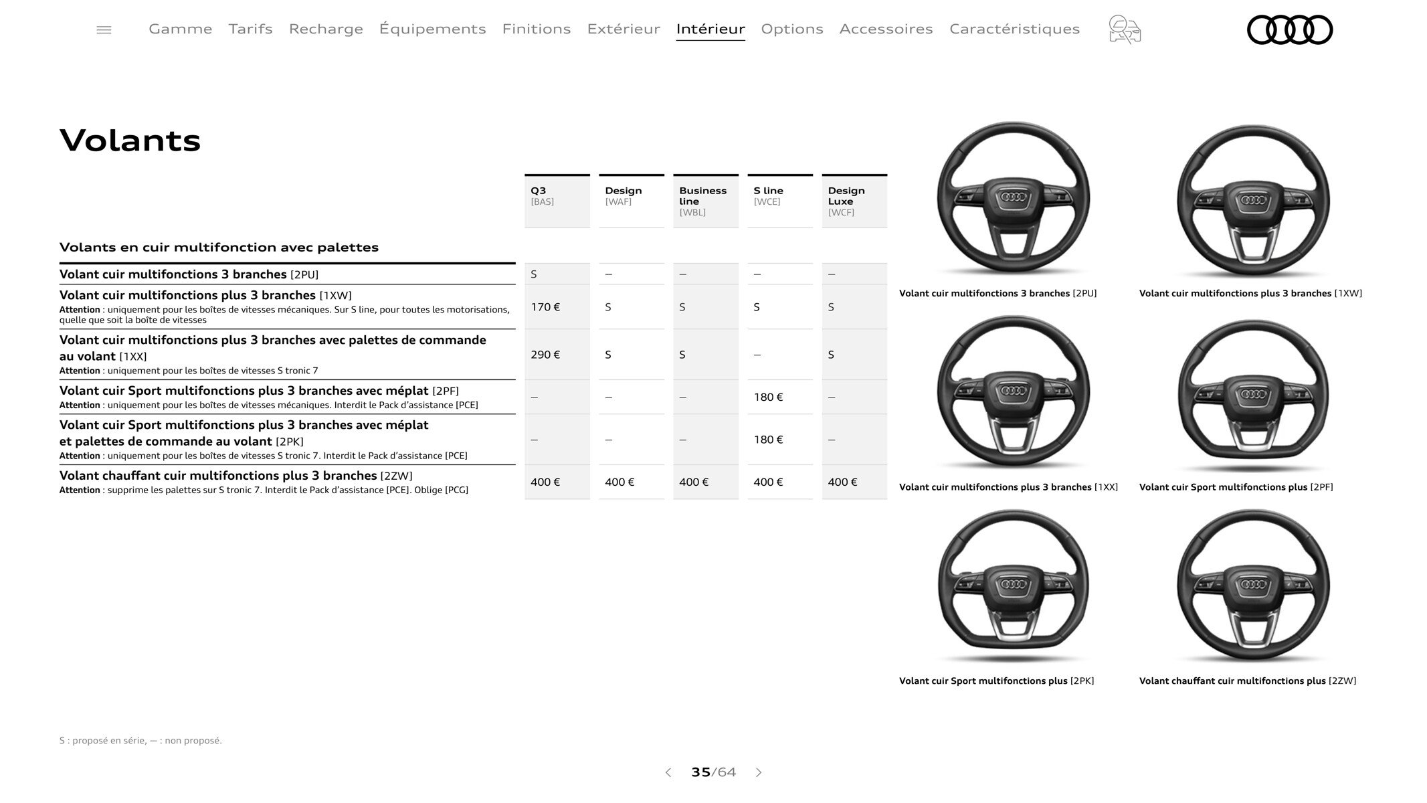Open the Recharge tab
Viewport: 1427px width, 803px height.
coord(326,29)
